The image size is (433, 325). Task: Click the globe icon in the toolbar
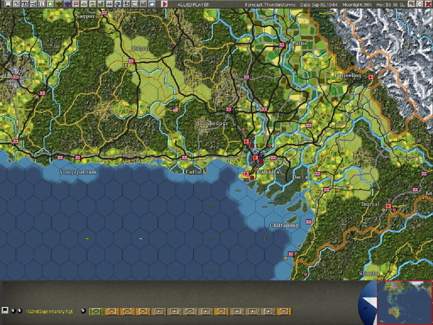tap(118, 4)
